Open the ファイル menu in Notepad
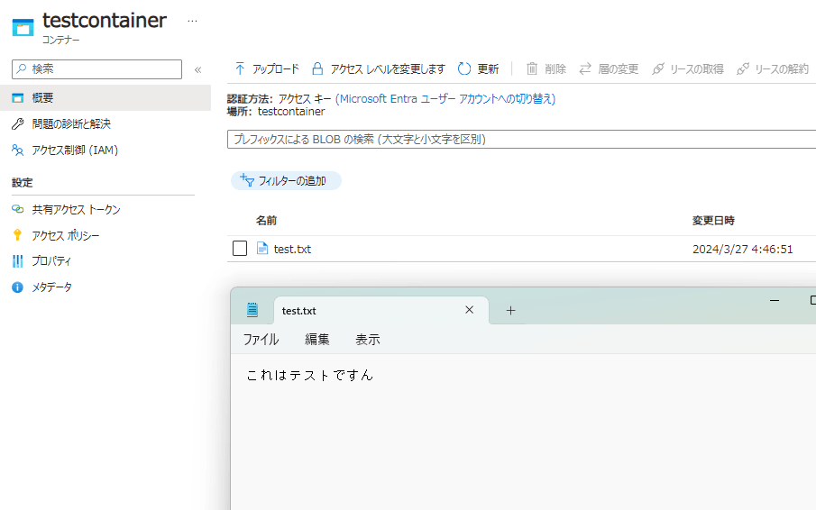 [261, 340]
